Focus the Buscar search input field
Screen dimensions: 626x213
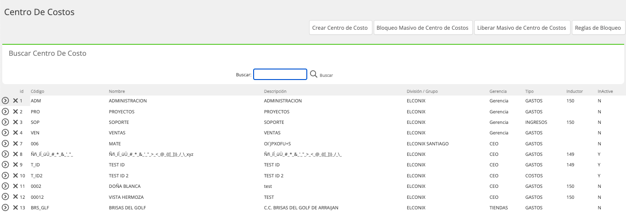(280, 74)
